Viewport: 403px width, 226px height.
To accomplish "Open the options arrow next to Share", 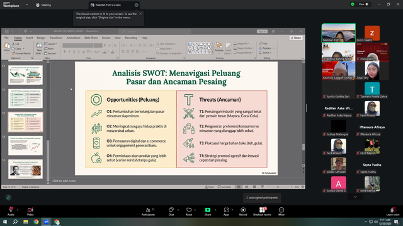I will (x=215, y=210).
